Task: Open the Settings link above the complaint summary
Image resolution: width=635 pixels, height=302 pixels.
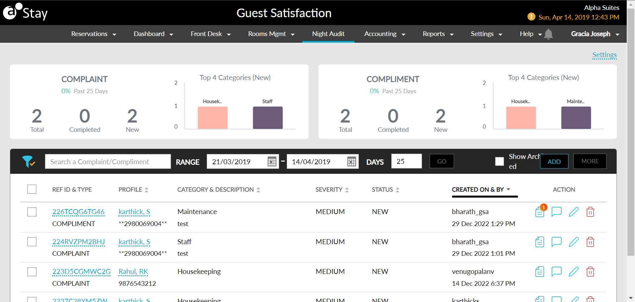Action: click(605, 55)
